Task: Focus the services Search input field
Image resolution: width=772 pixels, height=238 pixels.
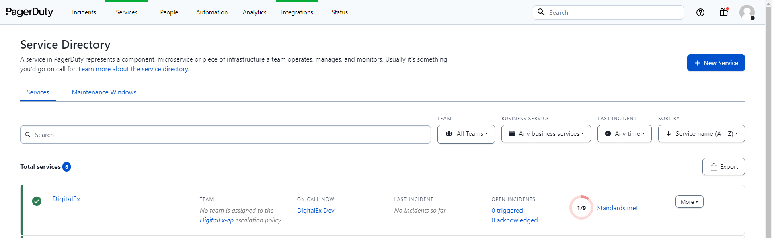Action: pos(229,135)
